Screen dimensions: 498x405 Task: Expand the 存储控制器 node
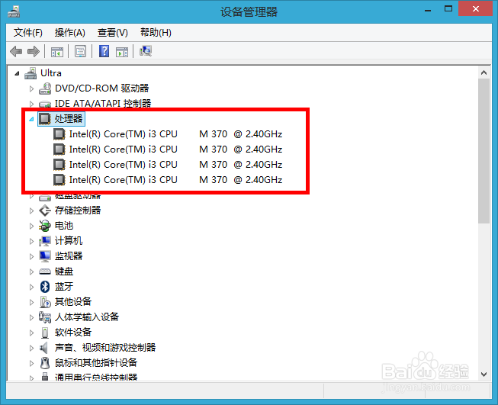[31, 211]
